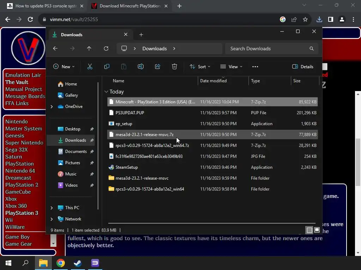Refresh the Downloads folder view

click(x=106, y=49)
